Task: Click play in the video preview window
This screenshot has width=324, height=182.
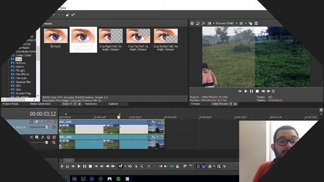Action: pyautogui.click(x=246, y=91)
